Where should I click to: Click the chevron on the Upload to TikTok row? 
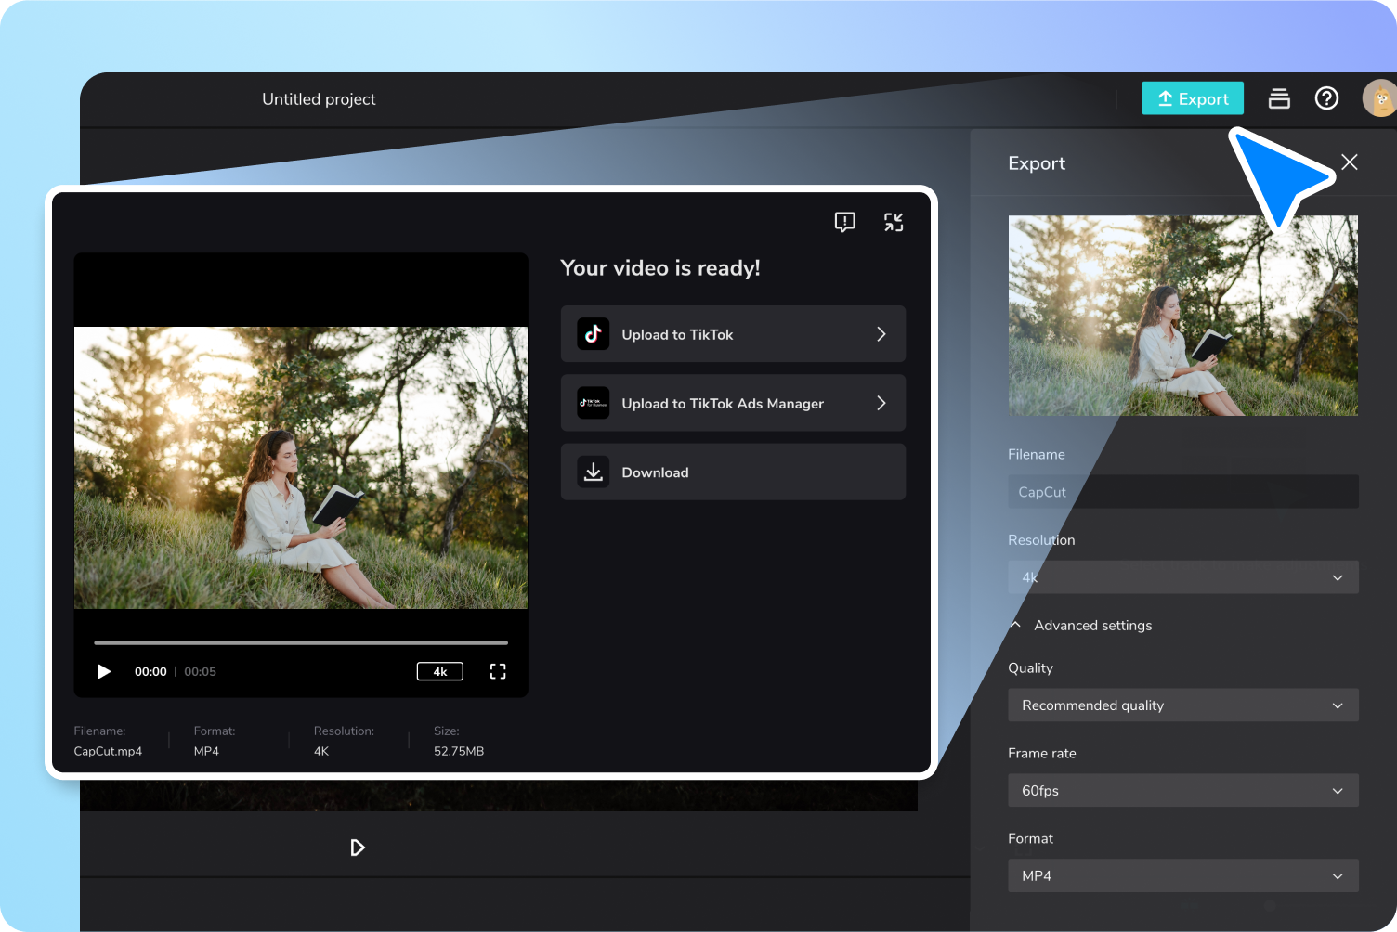coord(881,334)
